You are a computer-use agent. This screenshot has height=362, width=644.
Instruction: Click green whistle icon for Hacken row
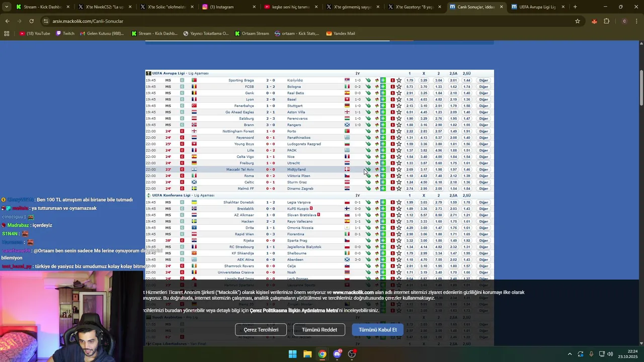pos(368,222)
